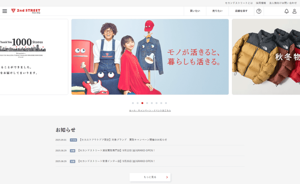Open the 売りたい menu
300x184 pixels.
[217, 11]
